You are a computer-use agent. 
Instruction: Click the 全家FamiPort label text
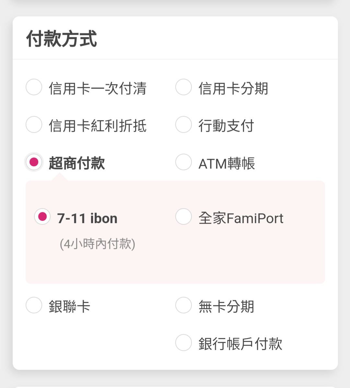point(241,218)
